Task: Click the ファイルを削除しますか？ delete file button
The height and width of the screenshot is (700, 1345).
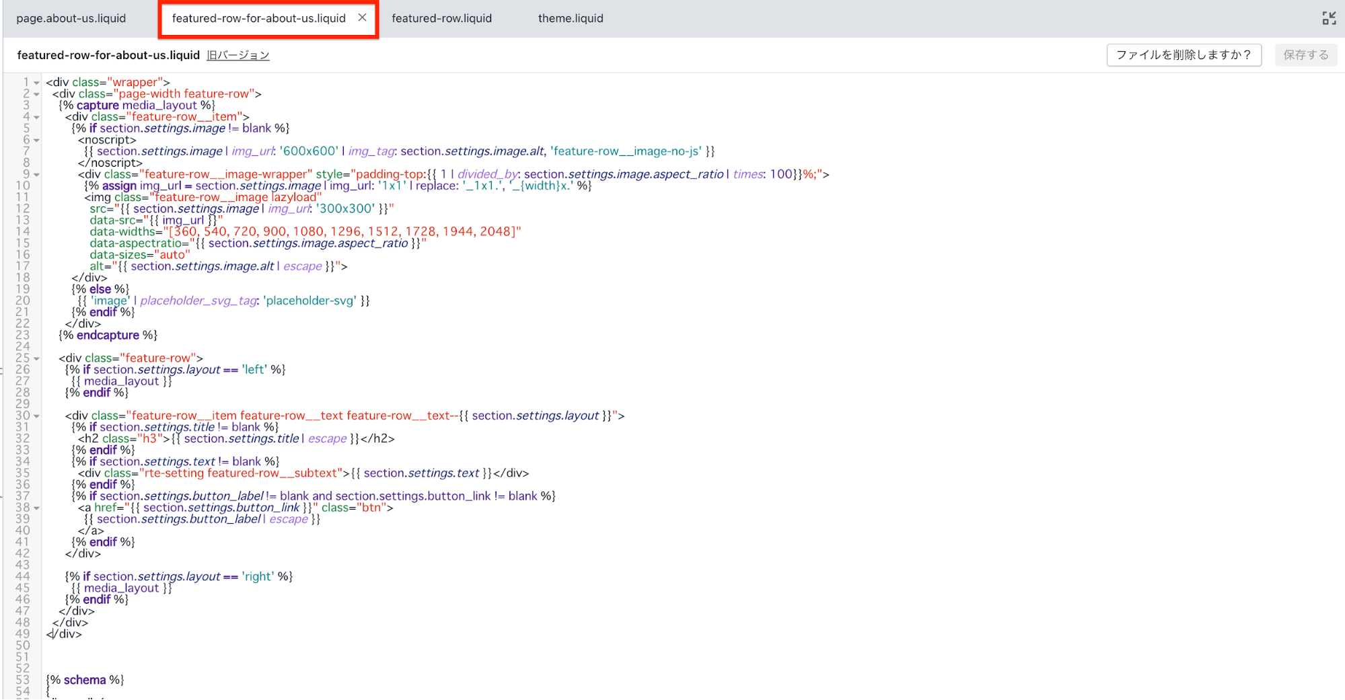Action: click(1184, 55)
